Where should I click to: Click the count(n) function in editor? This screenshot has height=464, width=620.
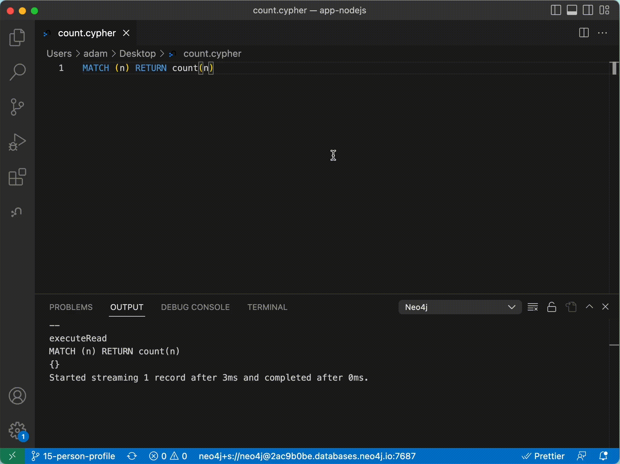[193, 68]
